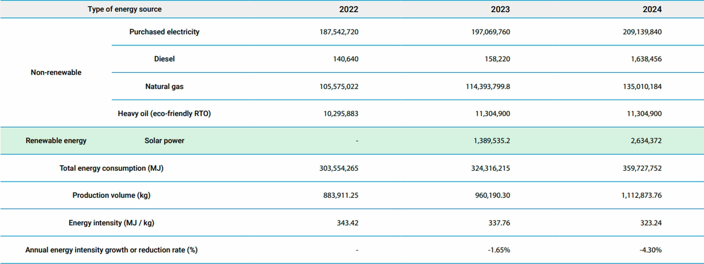Click the 2022 energy intensity value 343.42
704x264 pixels.
tap(347, 223)
